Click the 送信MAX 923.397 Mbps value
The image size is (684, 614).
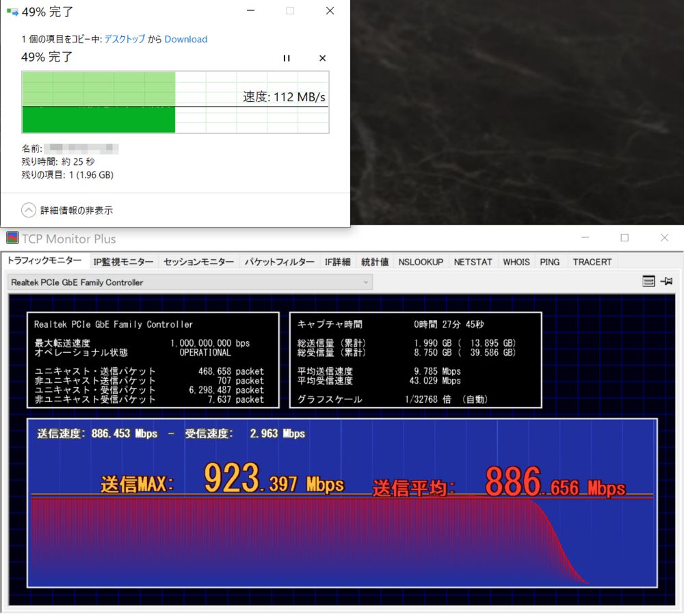tap(274, 479)
